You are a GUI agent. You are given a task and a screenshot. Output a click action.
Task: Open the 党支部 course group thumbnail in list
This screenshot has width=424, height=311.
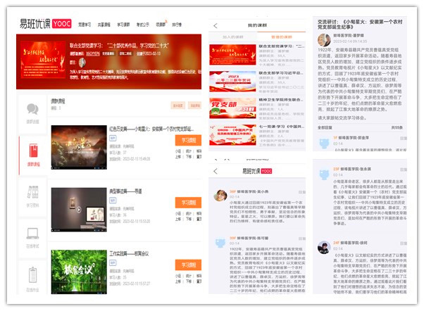pyautogui.click(x=233, y=109)
